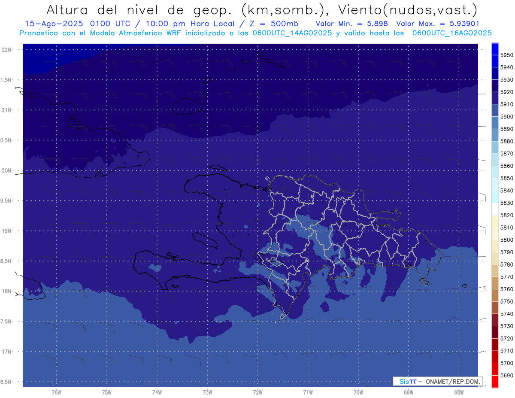Click the 76W longitude axis label
Image resolution: width=515 pixels, height=398 pixels.
(56, 392)
